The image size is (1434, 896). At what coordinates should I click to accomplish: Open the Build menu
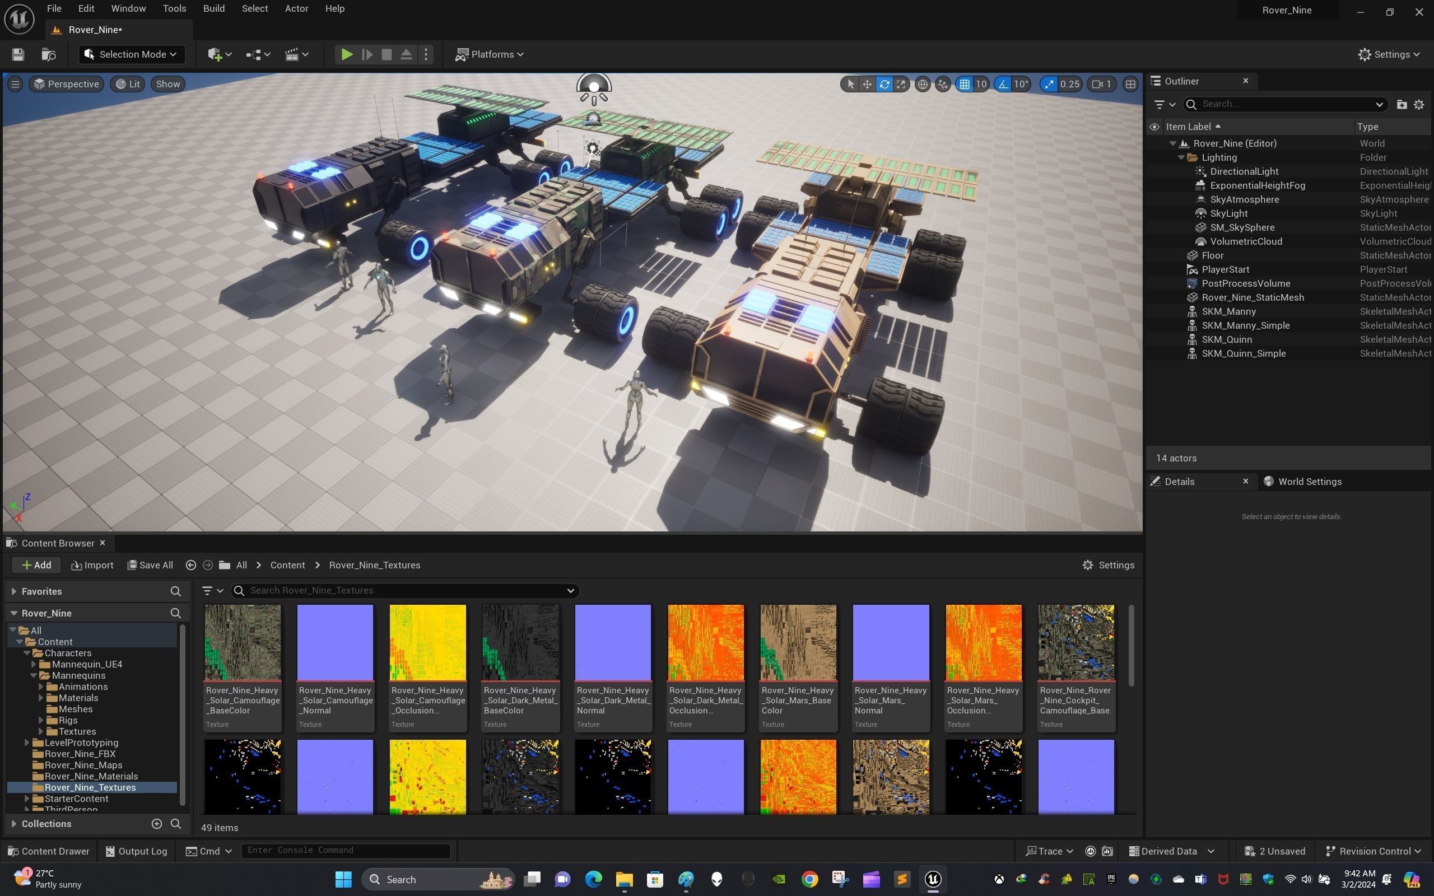213,8
